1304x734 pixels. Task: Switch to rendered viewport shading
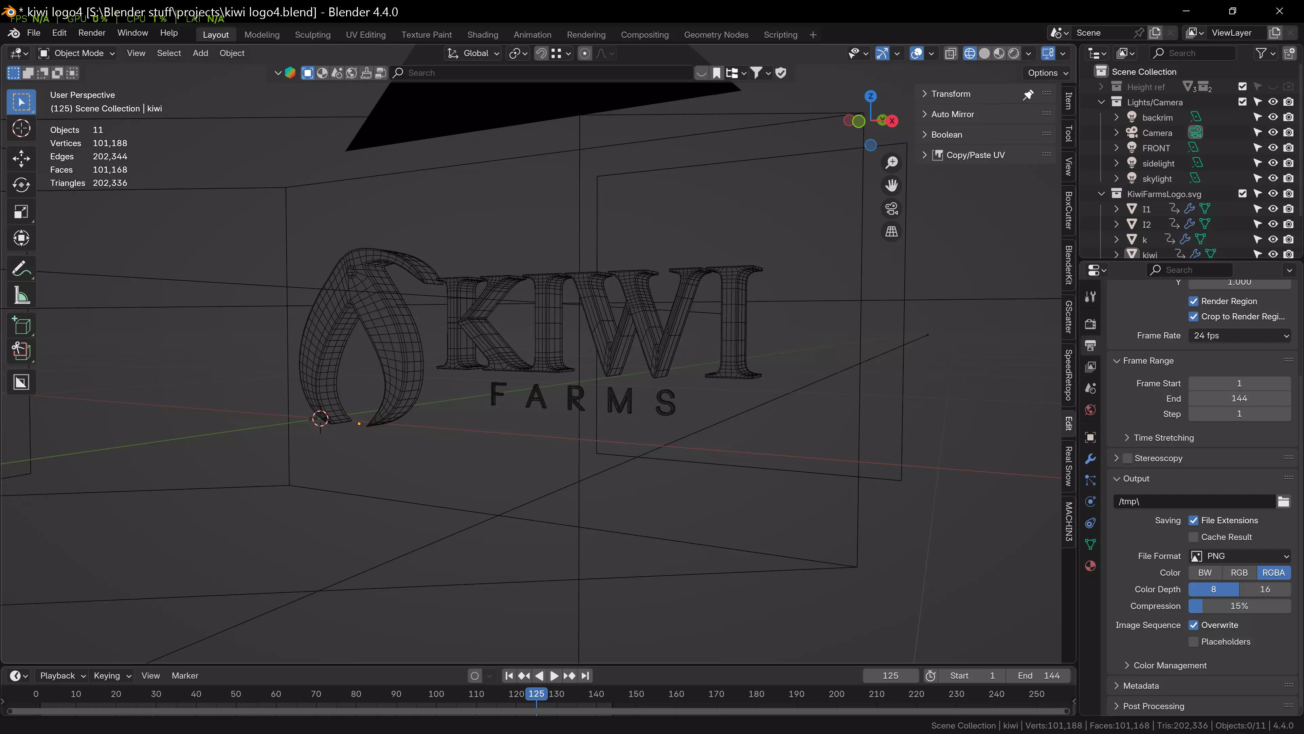tap(1013, 53)
